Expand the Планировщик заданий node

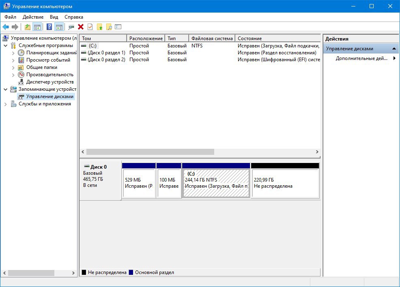13,53
